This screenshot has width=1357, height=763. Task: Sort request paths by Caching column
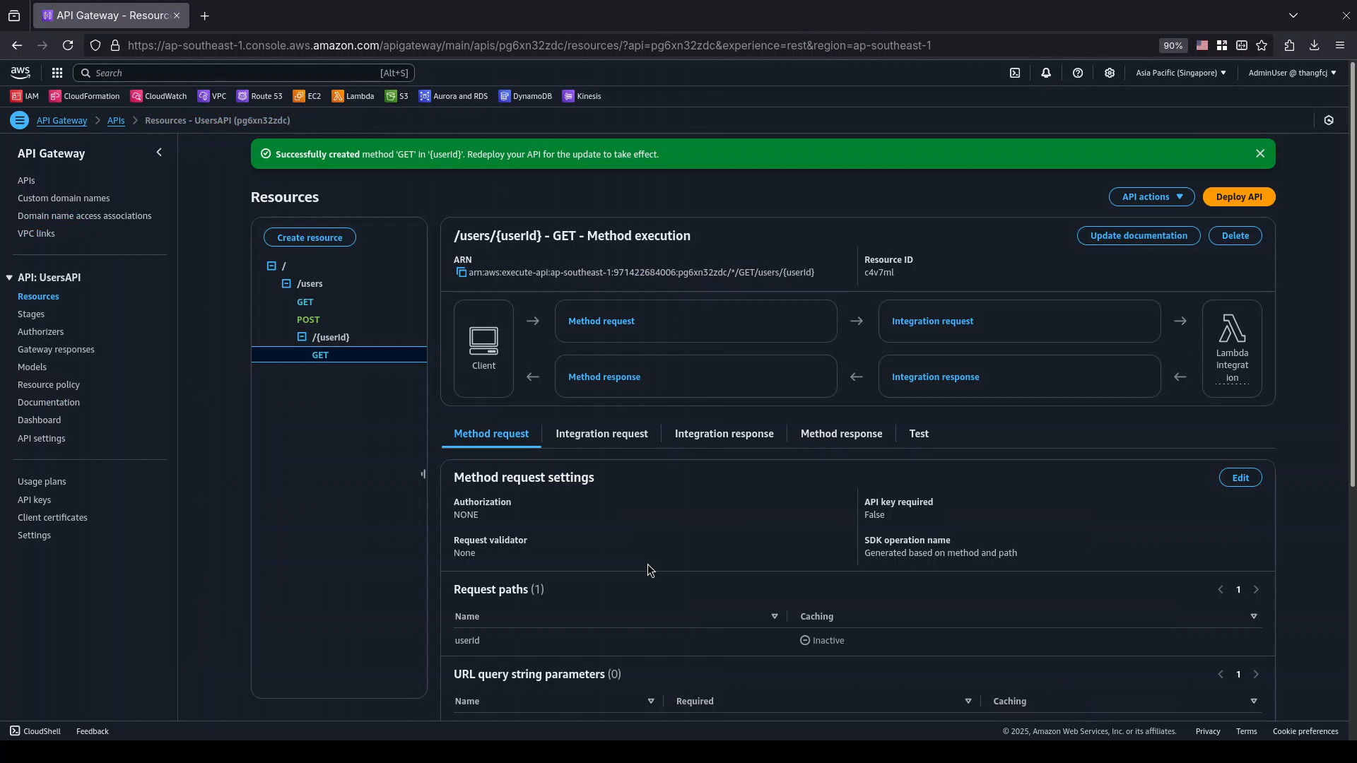point(1254,617)
